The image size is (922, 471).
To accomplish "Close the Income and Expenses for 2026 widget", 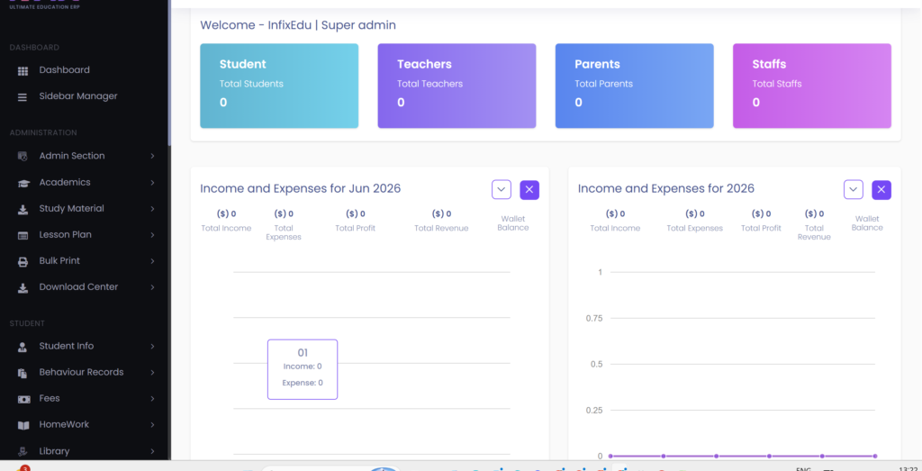I will point(881,189).
